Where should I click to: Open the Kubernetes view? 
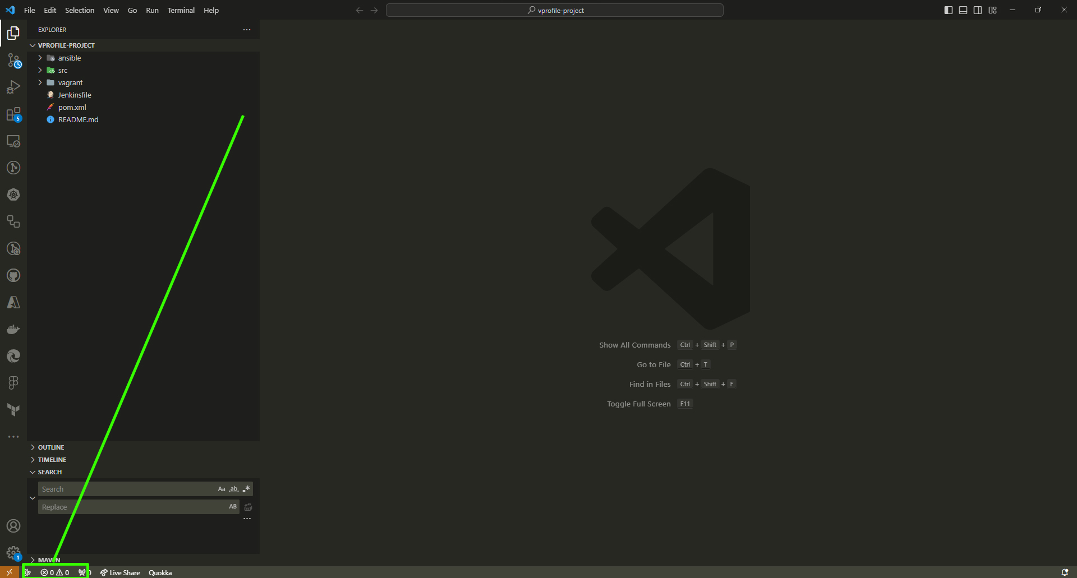click(x=13, y=195)
